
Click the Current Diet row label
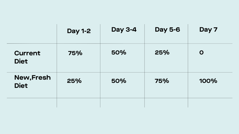[x=27, y=57]
